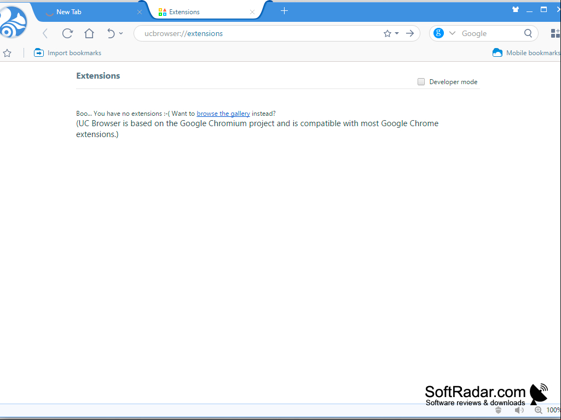Open the add-ons grid icon in toolbar
This screenshot has width=561, height=420.
pos(556,33)
